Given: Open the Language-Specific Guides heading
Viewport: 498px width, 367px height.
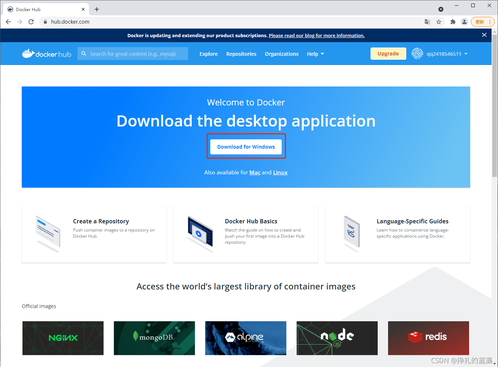Looking at the screenshot, I should click(x=412, y=221).
